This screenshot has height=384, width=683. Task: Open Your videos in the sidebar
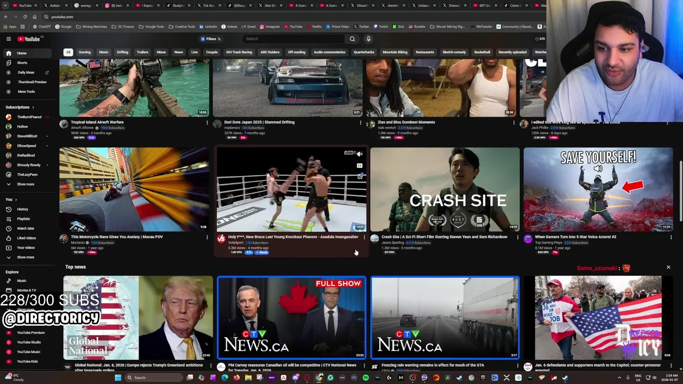[x=27, y=247]
